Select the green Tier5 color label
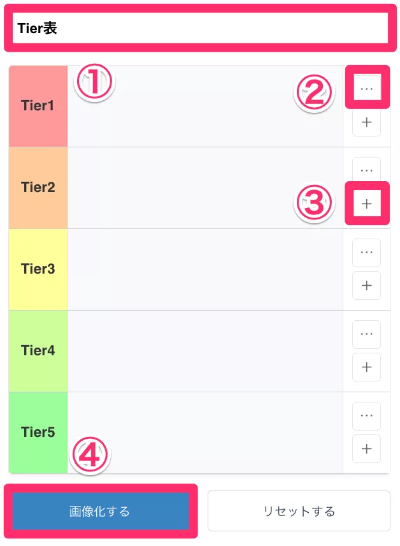 (x=38, y=432)
